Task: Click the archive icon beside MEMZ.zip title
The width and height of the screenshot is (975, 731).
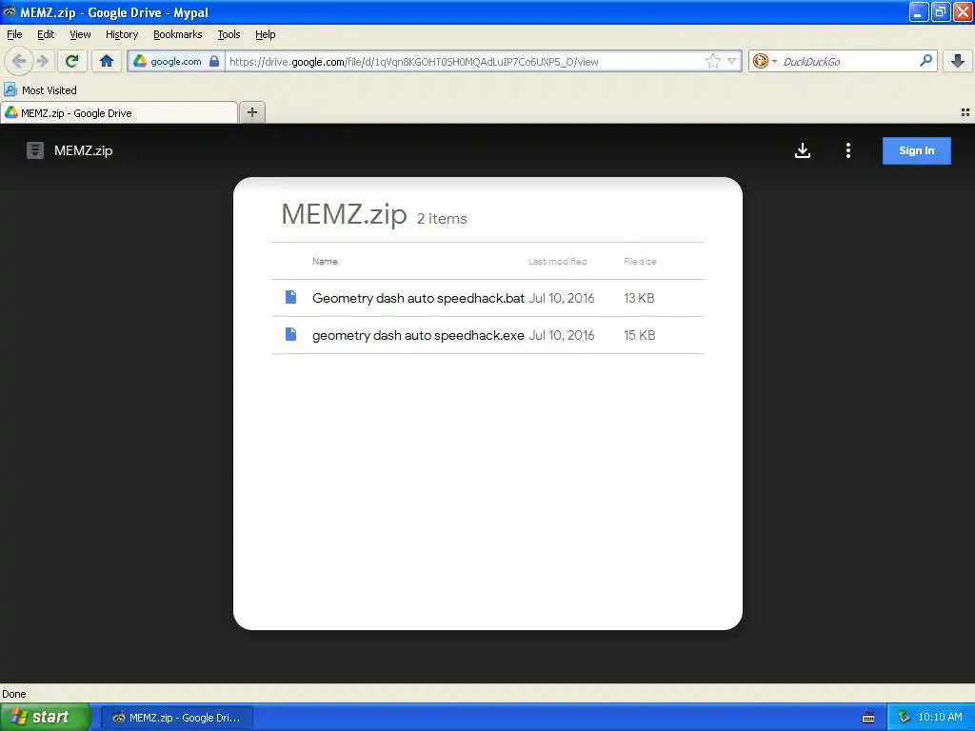Action: [35, 150]
